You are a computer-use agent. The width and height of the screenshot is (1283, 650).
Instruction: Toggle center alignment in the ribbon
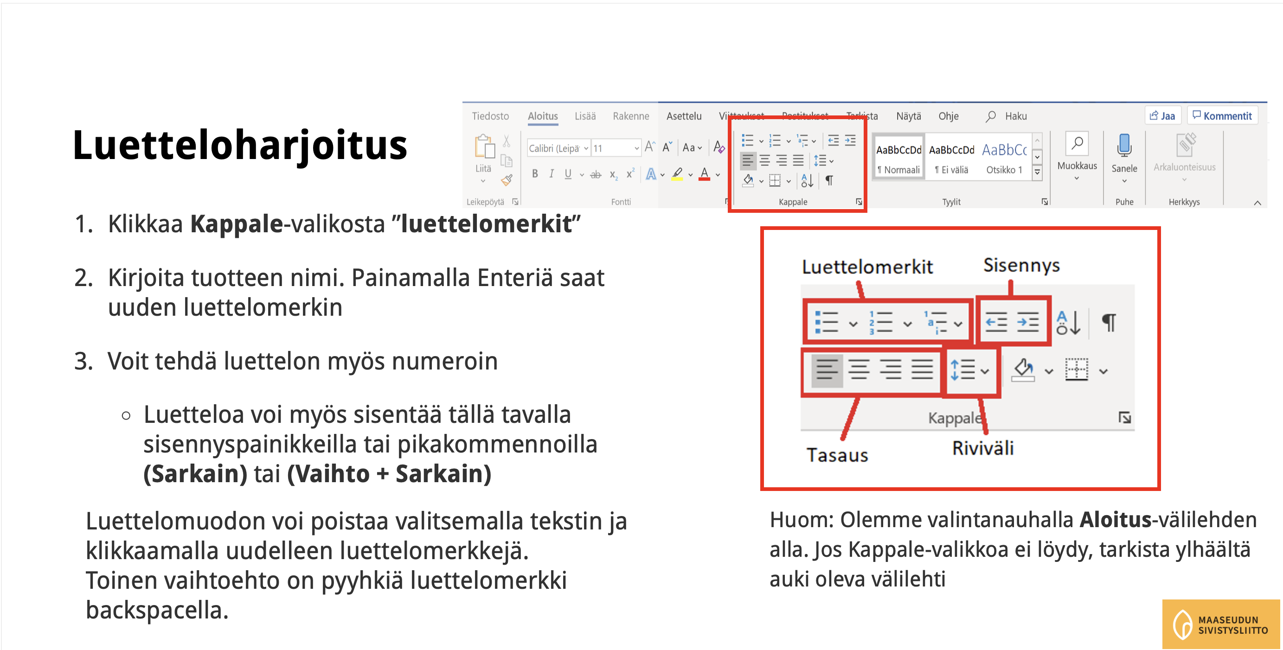point(765,161)
